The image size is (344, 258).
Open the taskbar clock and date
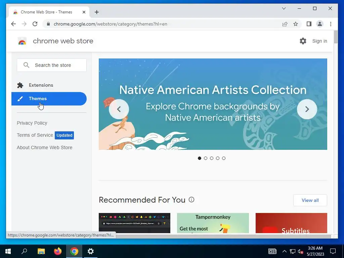point(315,251)
